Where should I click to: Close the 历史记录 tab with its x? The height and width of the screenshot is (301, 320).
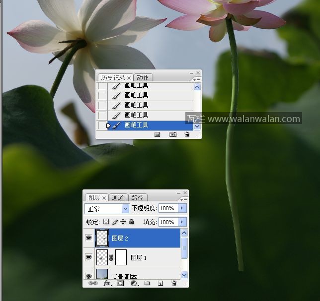pyautogui.click(x=129, y=78)
